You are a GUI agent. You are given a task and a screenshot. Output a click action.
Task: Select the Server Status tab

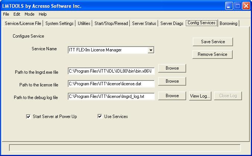click(x=144, y=23)
